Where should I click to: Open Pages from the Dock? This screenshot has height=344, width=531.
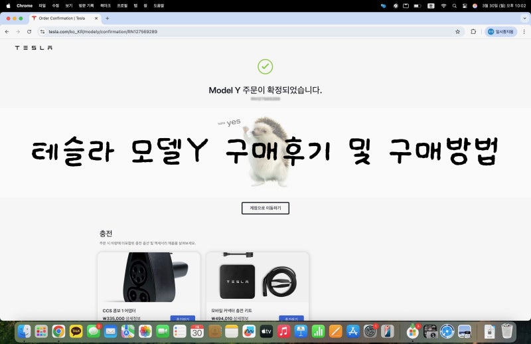coord(335,331)
